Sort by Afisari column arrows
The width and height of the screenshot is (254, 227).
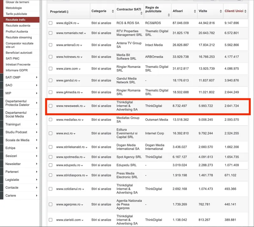(x=195, y=11)
